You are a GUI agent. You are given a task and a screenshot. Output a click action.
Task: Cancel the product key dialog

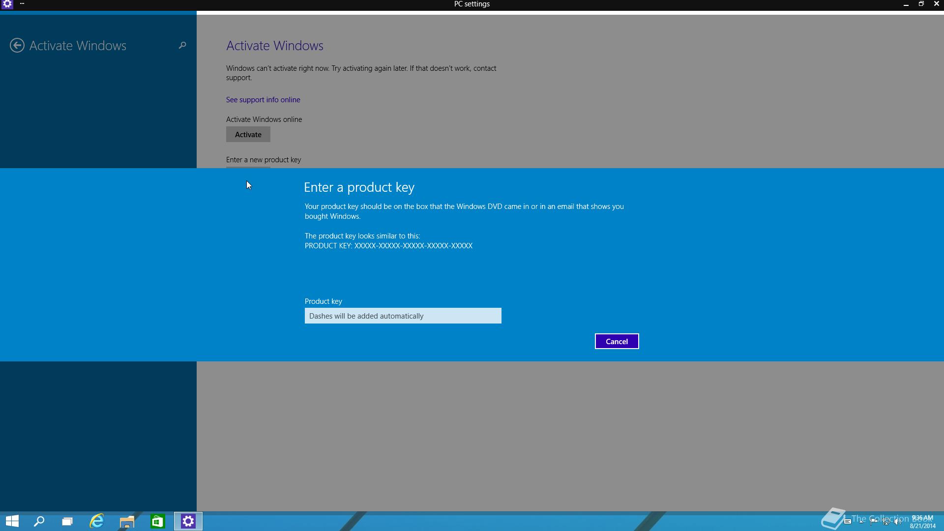pyautogui.click(x=617, y=341)
